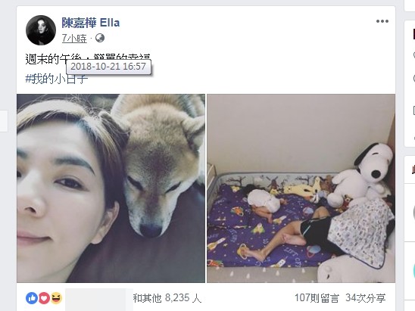Click the 2018-10-21 16:57 date tooltip
The width and height of the screenshot is (415, 311).
[x=108, y=67]
